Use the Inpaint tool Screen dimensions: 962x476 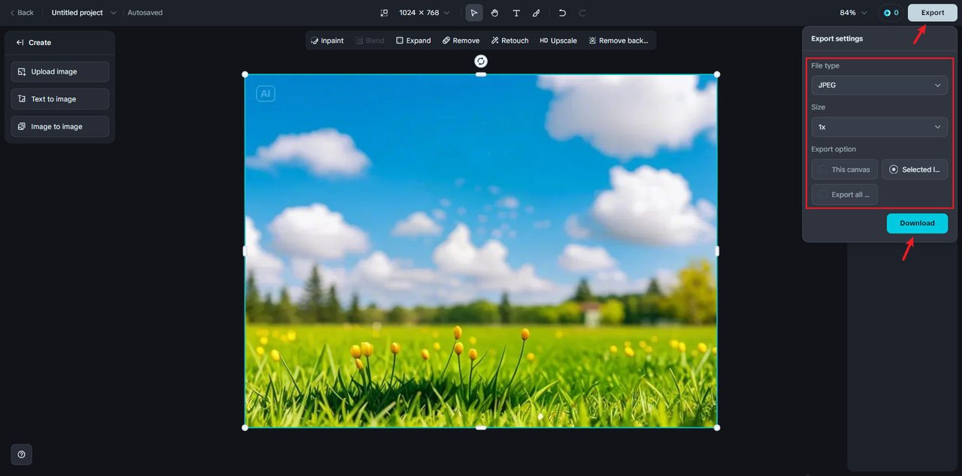point(327,41)
